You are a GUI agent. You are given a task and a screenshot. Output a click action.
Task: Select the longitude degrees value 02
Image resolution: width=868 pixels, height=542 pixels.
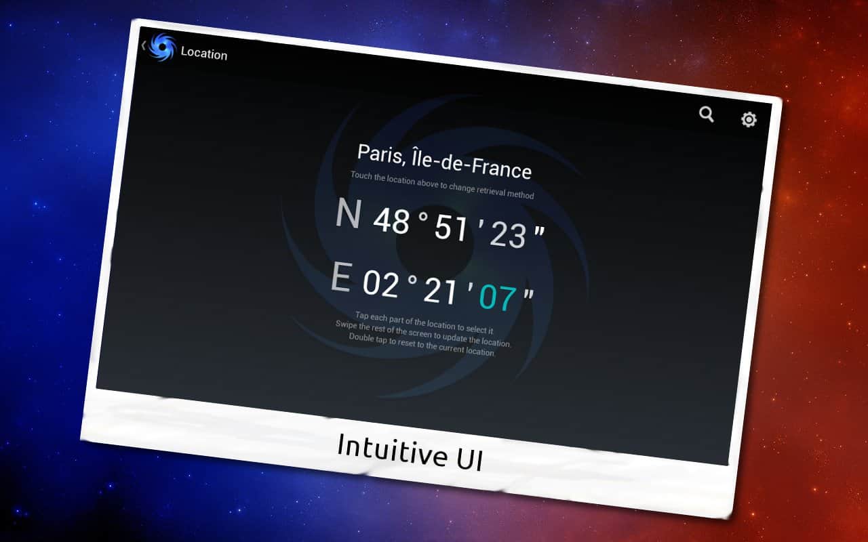(x=381, y=283)
